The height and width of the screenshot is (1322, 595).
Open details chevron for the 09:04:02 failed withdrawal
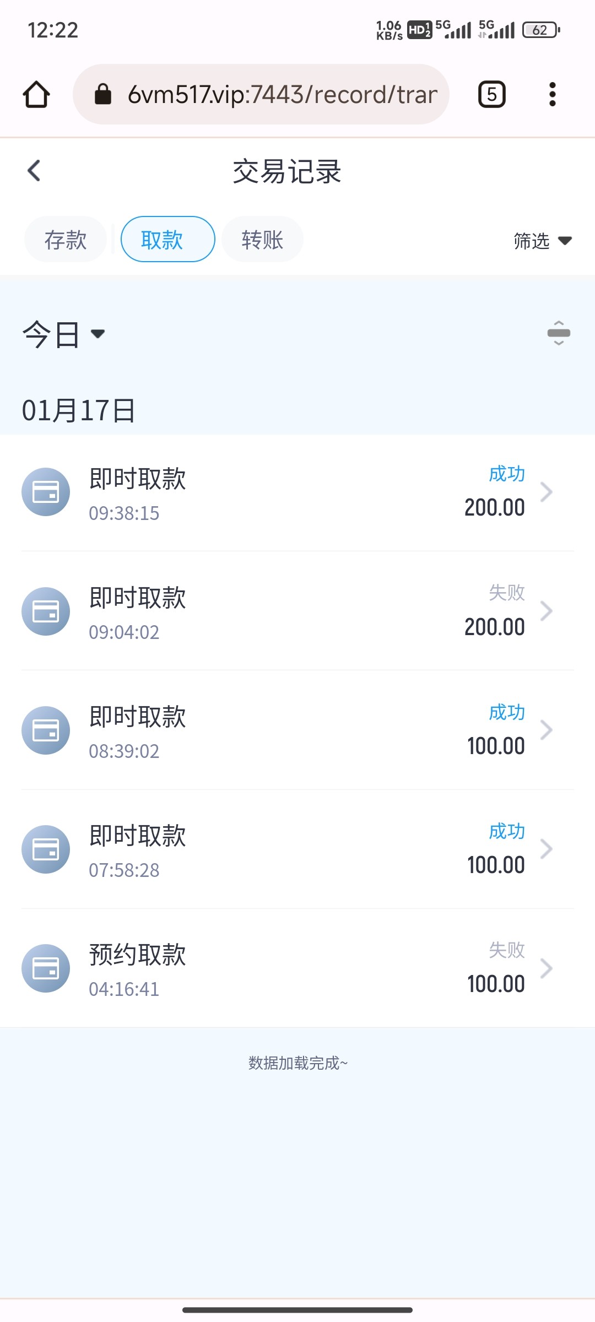click(546, 611)
